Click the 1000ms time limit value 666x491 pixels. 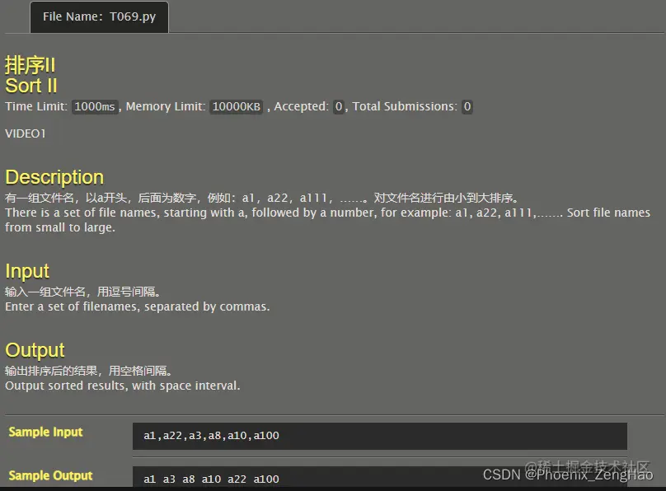pyautogui.click(x=95, y=106)
